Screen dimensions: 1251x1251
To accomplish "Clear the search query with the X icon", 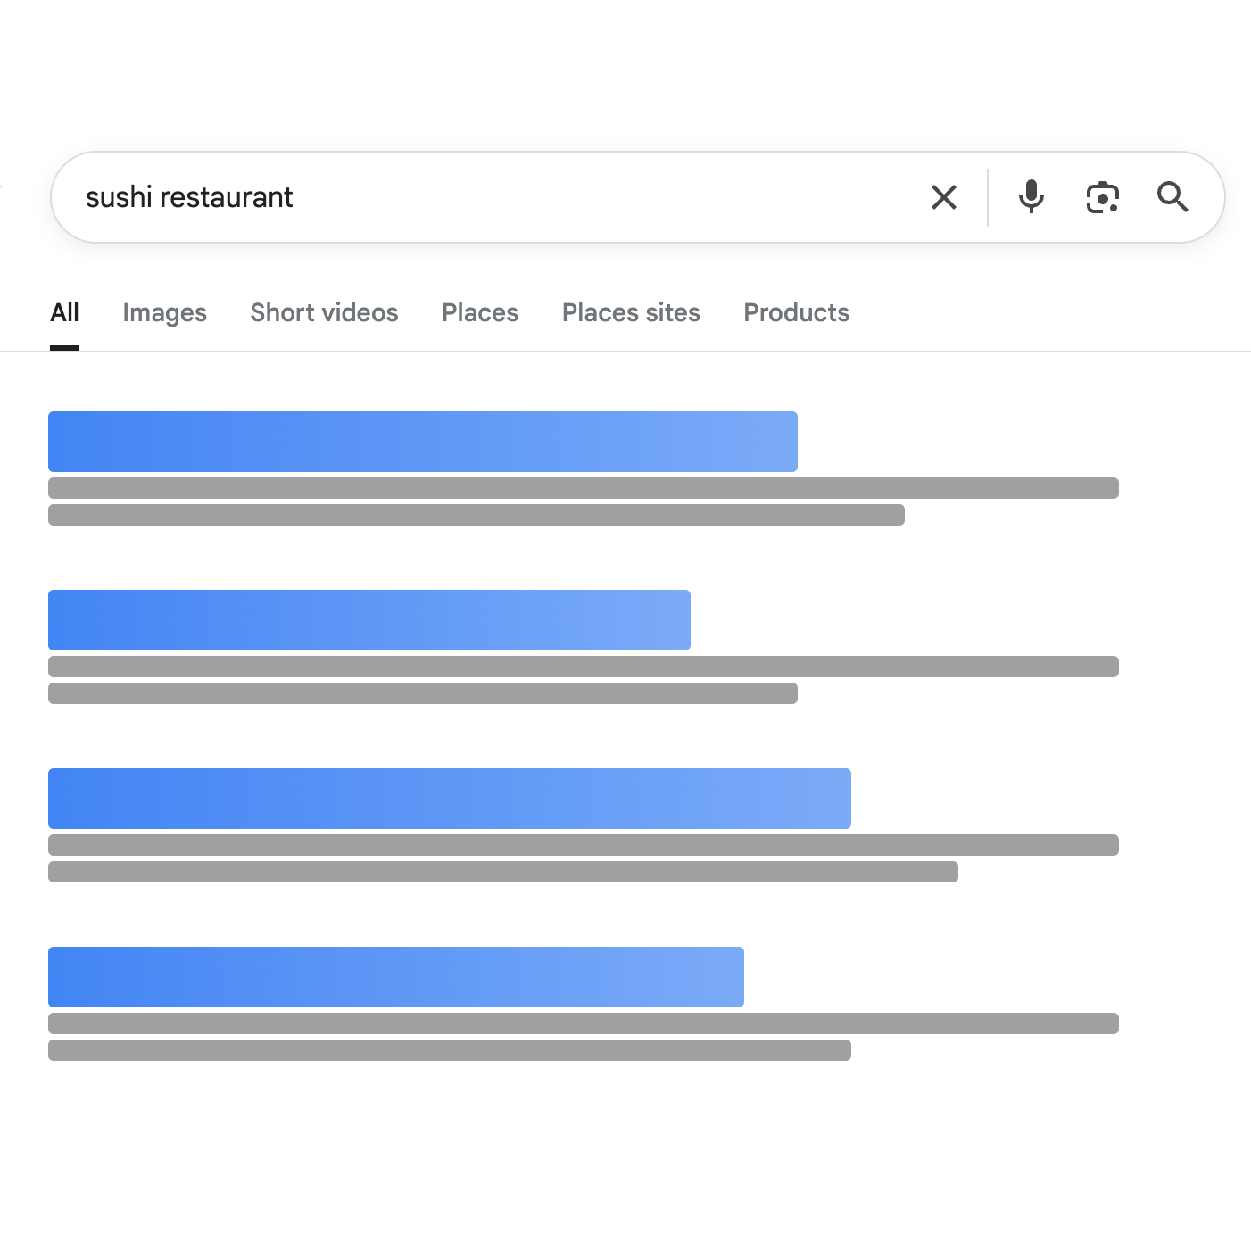I will pyautogui.click(x=943, y=197).
